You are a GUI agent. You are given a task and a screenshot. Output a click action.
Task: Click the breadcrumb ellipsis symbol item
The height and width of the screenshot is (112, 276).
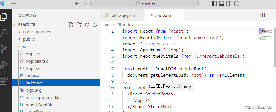146,25
